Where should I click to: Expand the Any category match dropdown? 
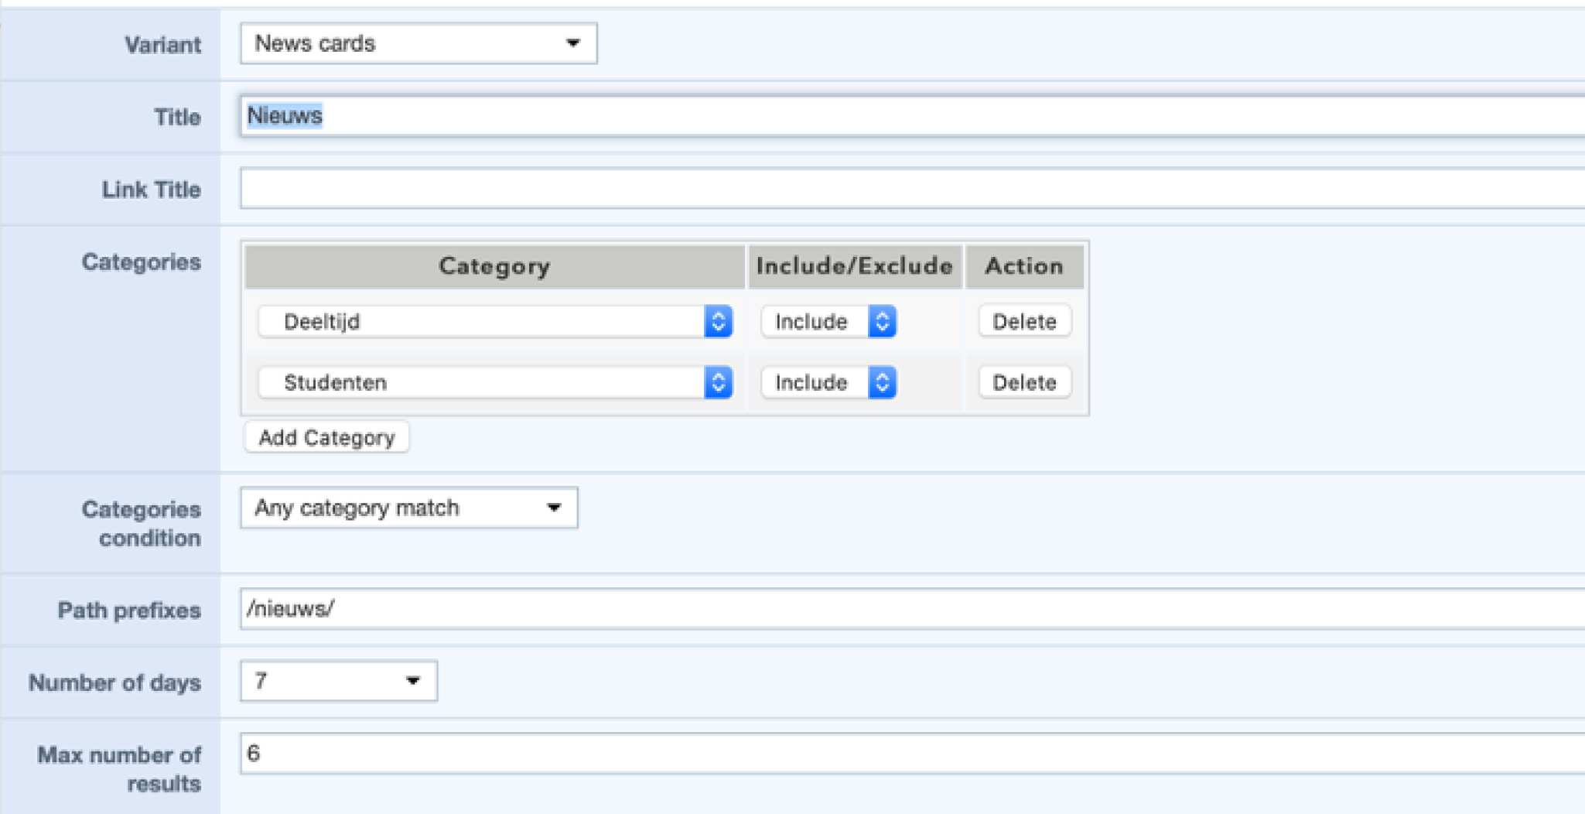pos(408,508)
